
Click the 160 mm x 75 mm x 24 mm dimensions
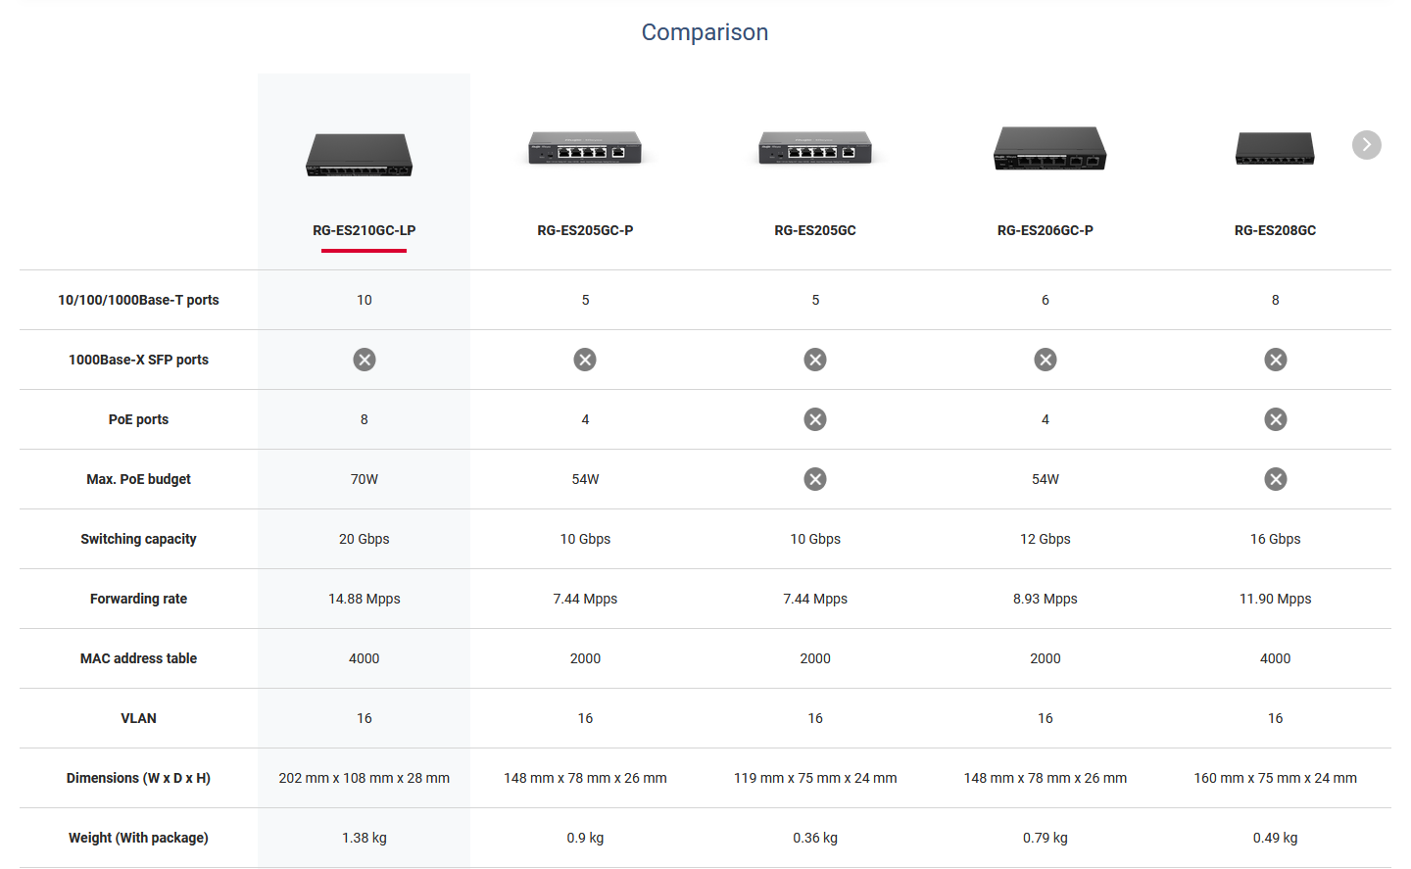coord(1276,778)
